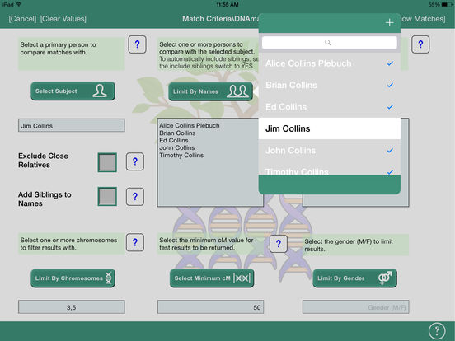Open the Select Subject picker
Screen dimensions: 455x341
(x=73, y=91)
